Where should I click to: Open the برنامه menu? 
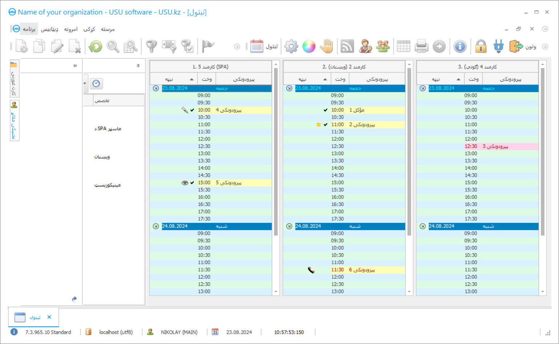(x=29, y=29)
